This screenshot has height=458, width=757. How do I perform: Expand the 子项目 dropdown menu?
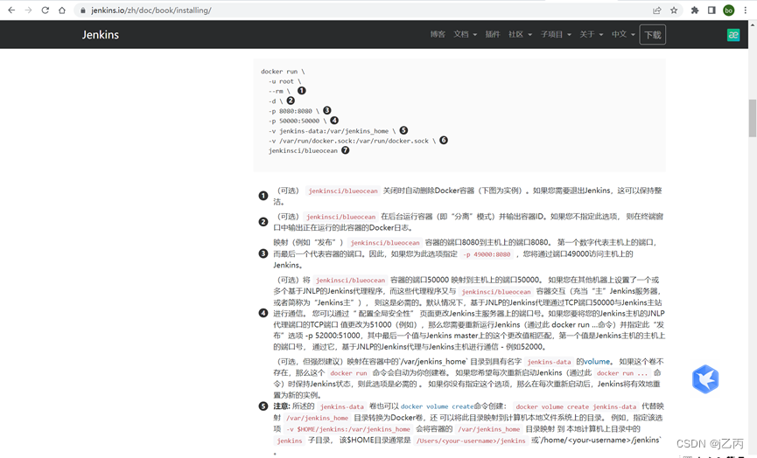click(x=556, y=34)
